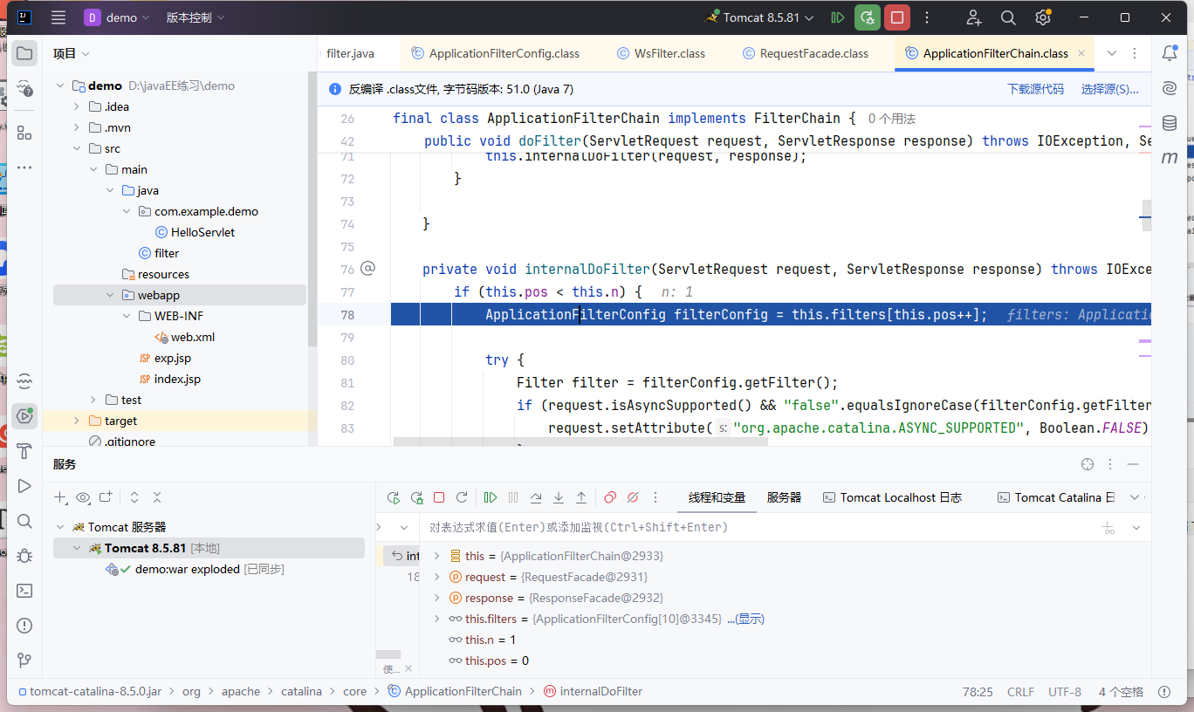Viewport: 1194px width, 712px height.
Task: Click the Step Into debugger icon
Action: click(559, 497)
